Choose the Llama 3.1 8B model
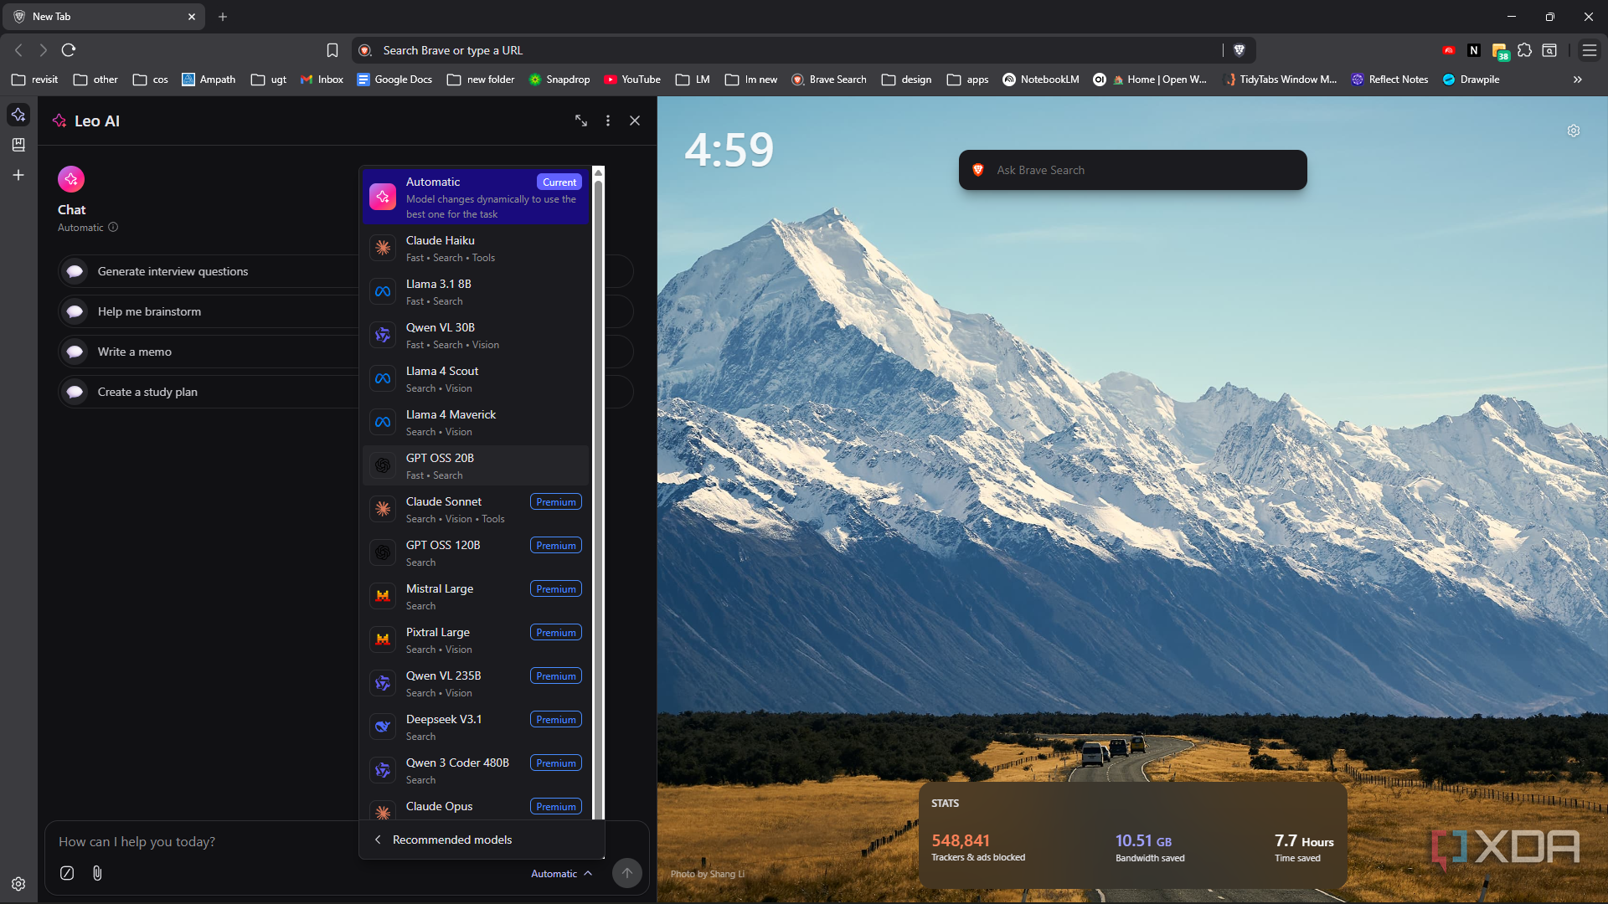Screen dimensions: 1608x904 click(476, 291)
